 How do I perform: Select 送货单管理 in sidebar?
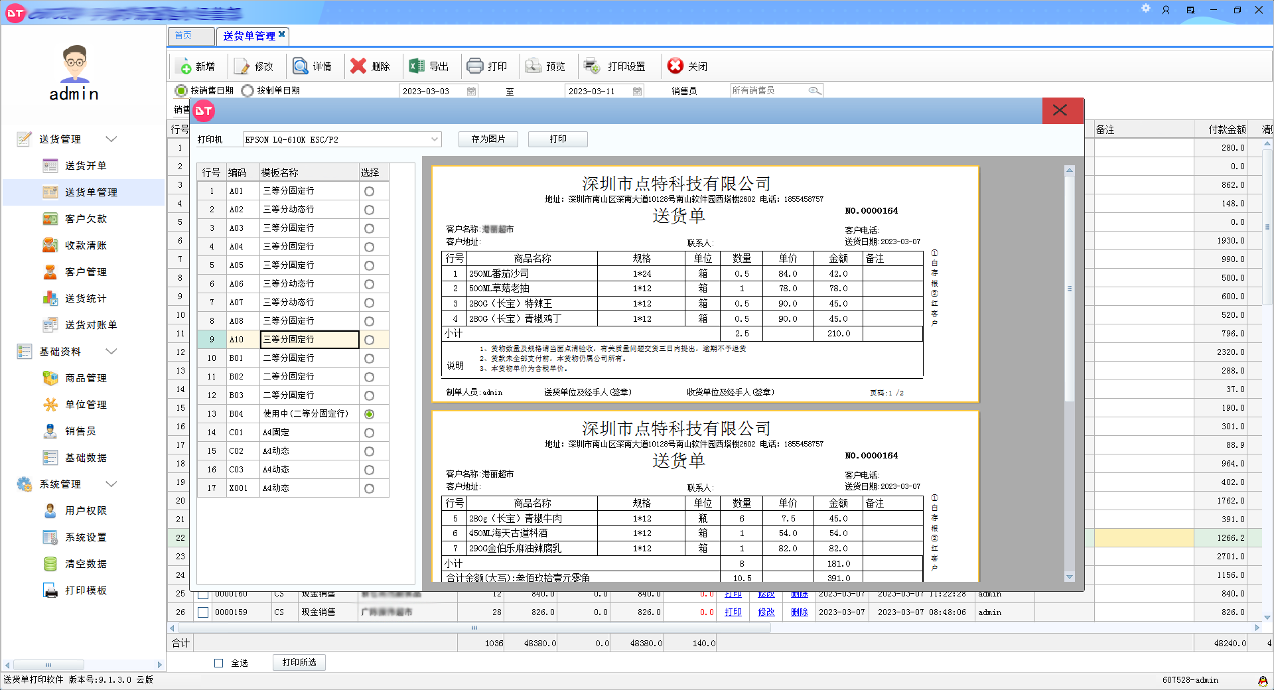point(84,192)
